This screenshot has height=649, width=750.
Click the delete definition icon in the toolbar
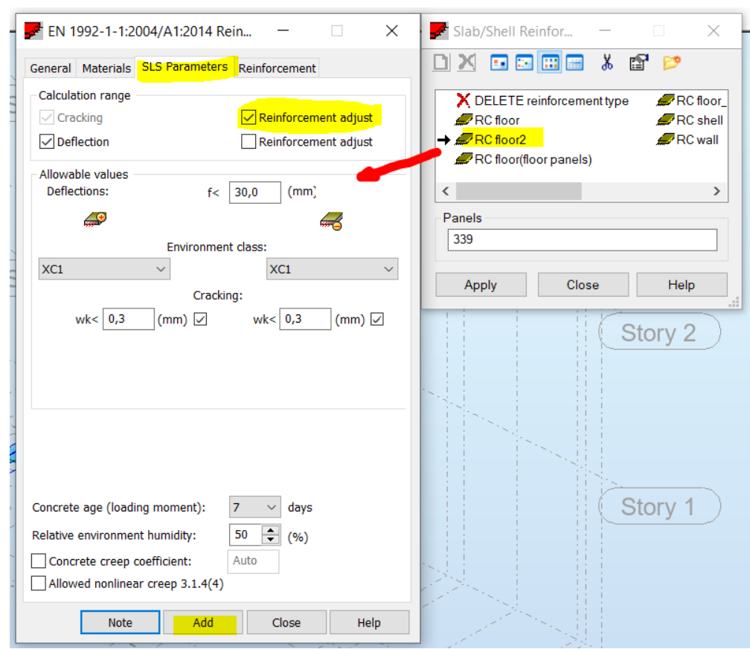click(467, 62)
